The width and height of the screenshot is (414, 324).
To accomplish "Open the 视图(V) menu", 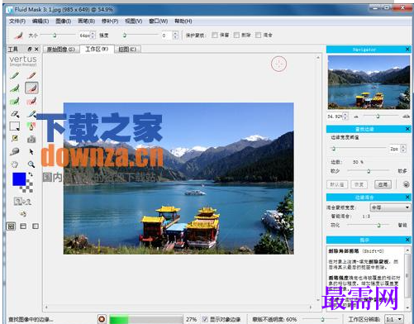I will 134,21.
